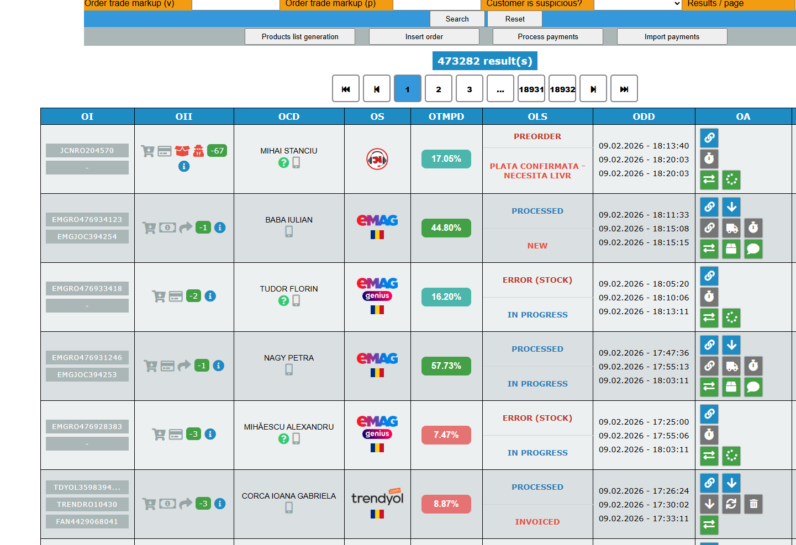Click Products list generation button
The width and height of the screenshot is (796, 545).
(x=300, y=36)
